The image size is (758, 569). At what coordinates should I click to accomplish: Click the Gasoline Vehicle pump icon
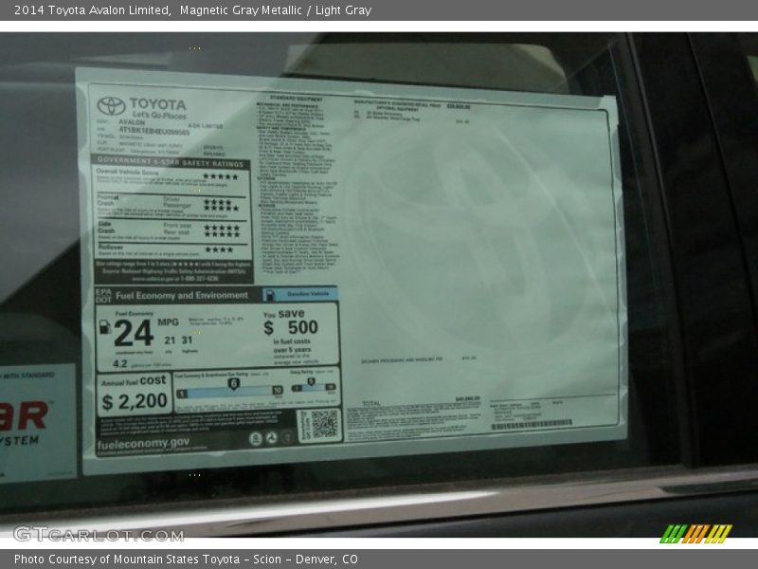pos(270,295)
